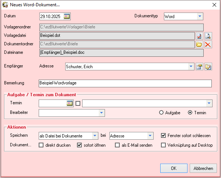Click into the Bemerkung text field
221x178 pixels.
pyautogui.click(x=125, y=83)
